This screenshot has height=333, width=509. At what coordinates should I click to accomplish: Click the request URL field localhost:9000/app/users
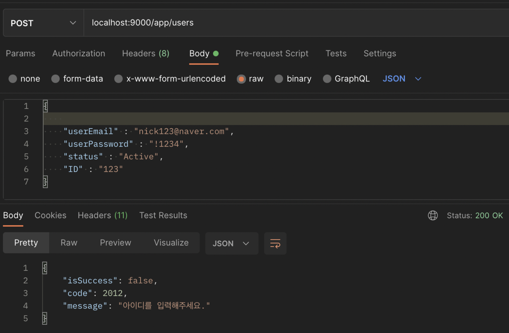click(296, 23)
